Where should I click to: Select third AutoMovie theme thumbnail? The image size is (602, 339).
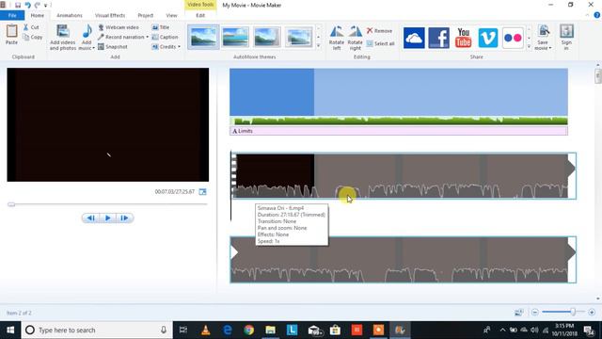(266, 38)
